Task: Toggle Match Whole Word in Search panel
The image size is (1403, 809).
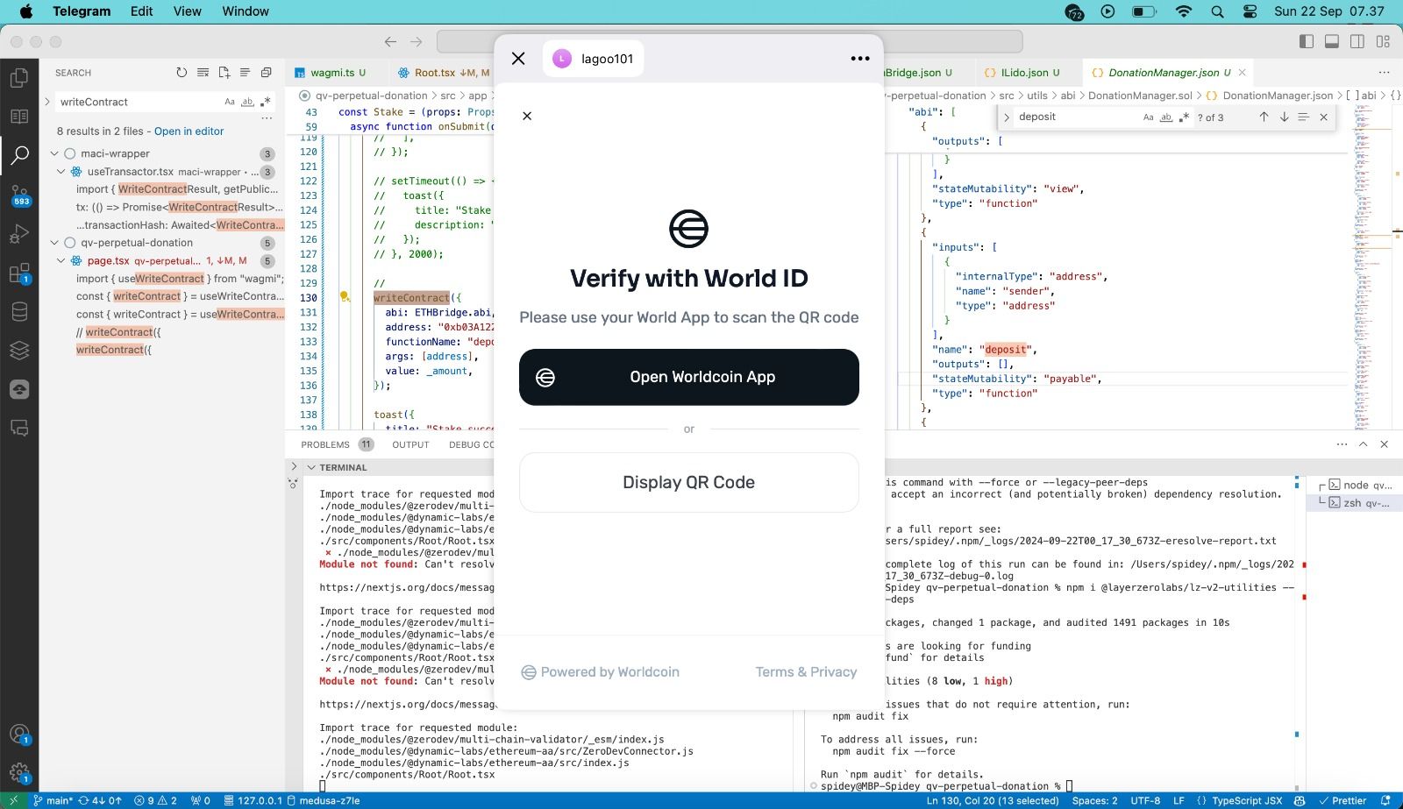Action: [247, 102]
